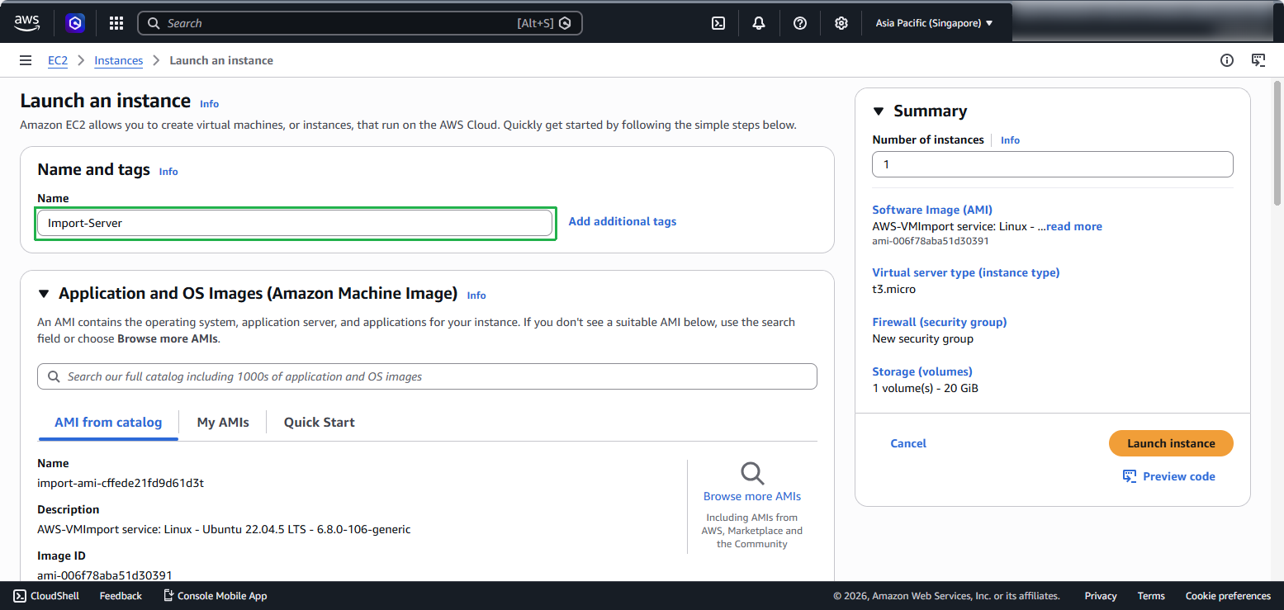Click the read more link in Summary
Image resolution: width=1284 pixels, height=610 pixels.
[1074, 226]
